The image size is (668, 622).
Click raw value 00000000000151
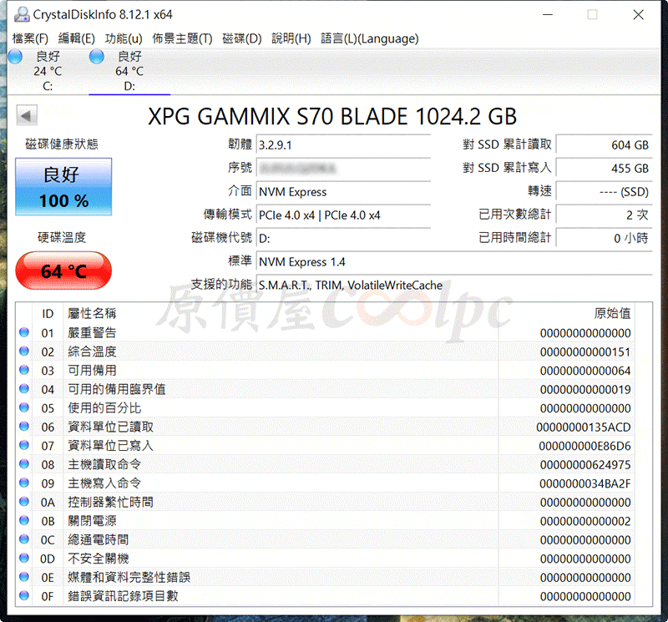tap(585, 351)
